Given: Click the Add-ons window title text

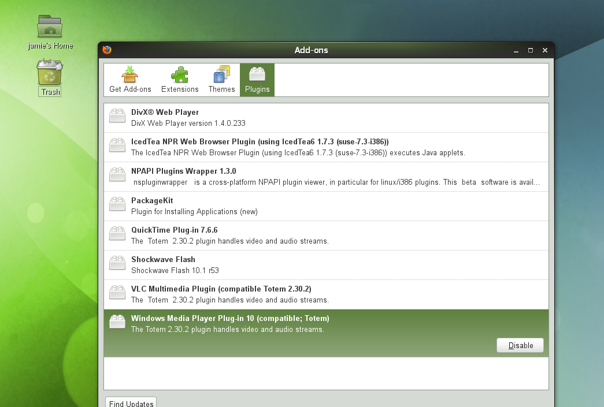Looking at the screenshot, I should (x=311, y=50).
